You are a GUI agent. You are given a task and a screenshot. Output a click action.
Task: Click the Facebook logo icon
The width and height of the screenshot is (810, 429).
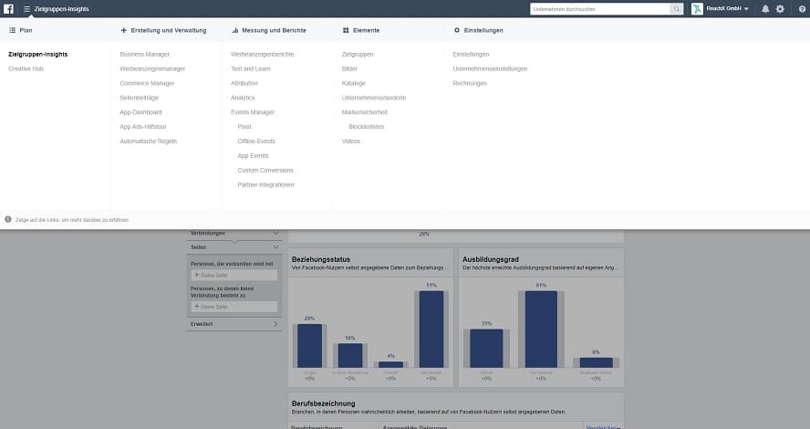click(x=9, y=9)
